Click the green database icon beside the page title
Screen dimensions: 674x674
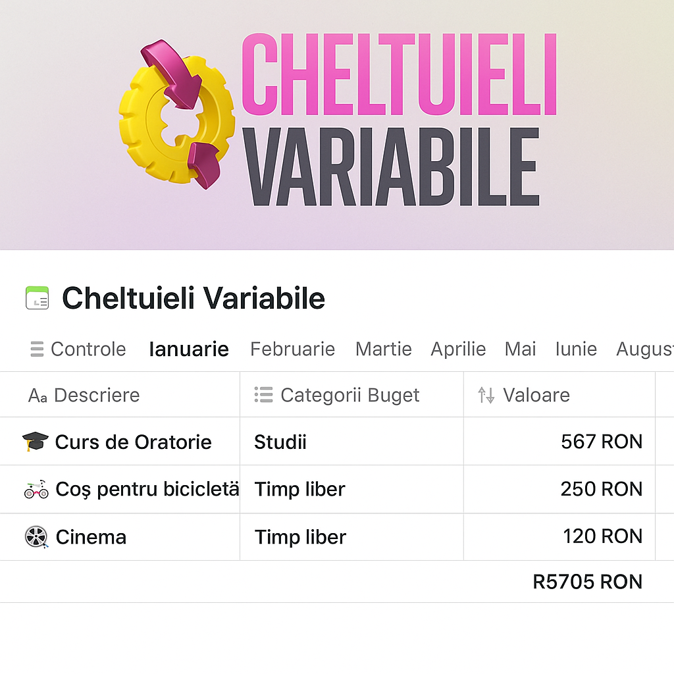(37, 298)
